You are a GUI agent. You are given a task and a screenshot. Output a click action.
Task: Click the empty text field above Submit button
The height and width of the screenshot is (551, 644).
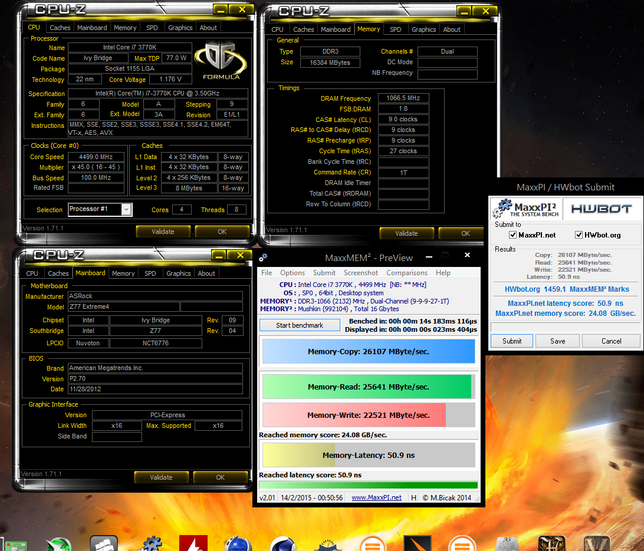pyautogui.click(x=565, y=327)
